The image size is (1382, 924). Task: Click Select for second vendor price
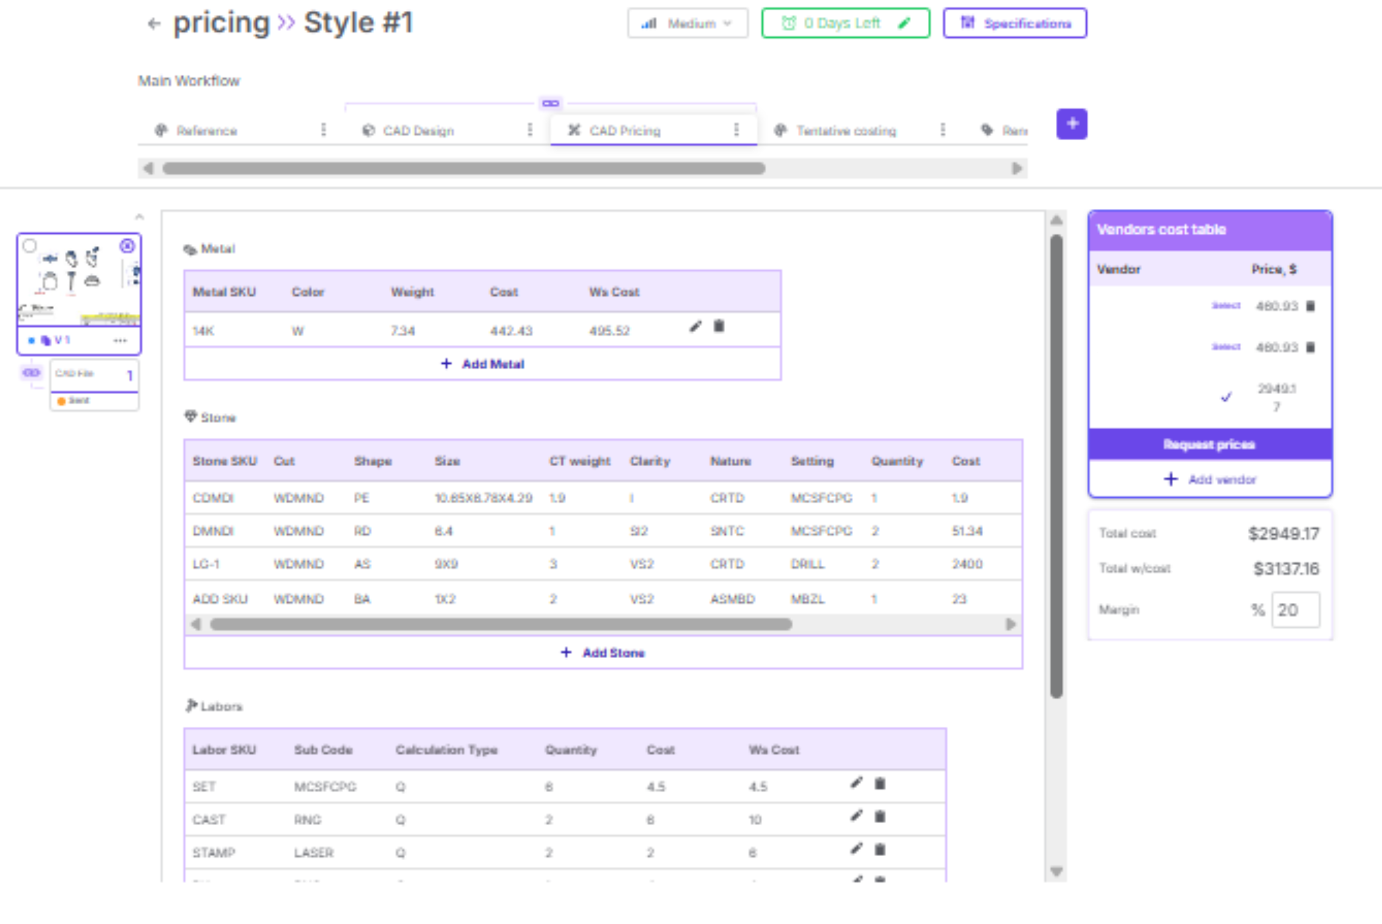tap(1225, 347)
